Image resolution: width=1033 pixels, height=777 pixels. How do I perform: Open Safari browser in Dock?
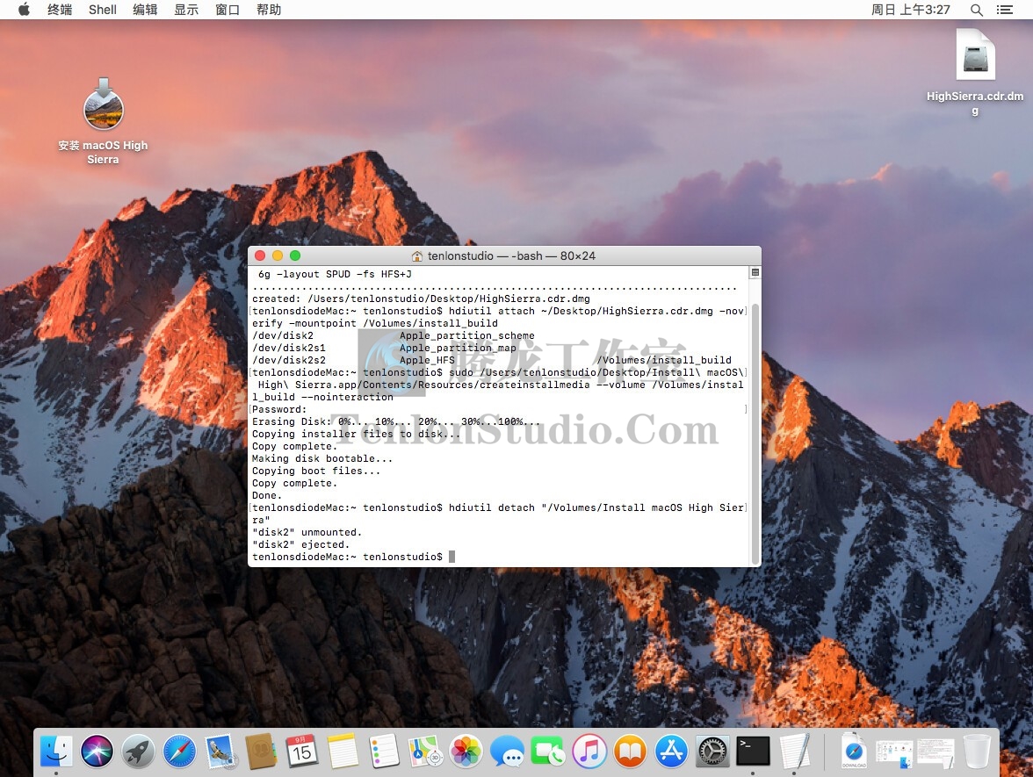pos(179,752)
